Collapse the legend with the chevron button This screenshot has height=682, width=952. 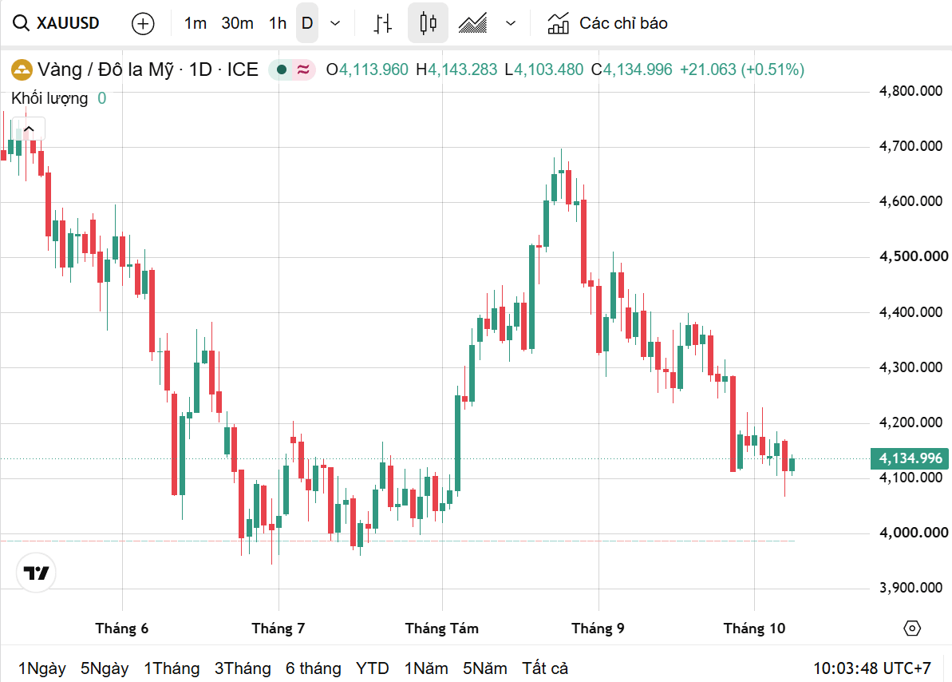pyautogui.click(x=29, y=129)
